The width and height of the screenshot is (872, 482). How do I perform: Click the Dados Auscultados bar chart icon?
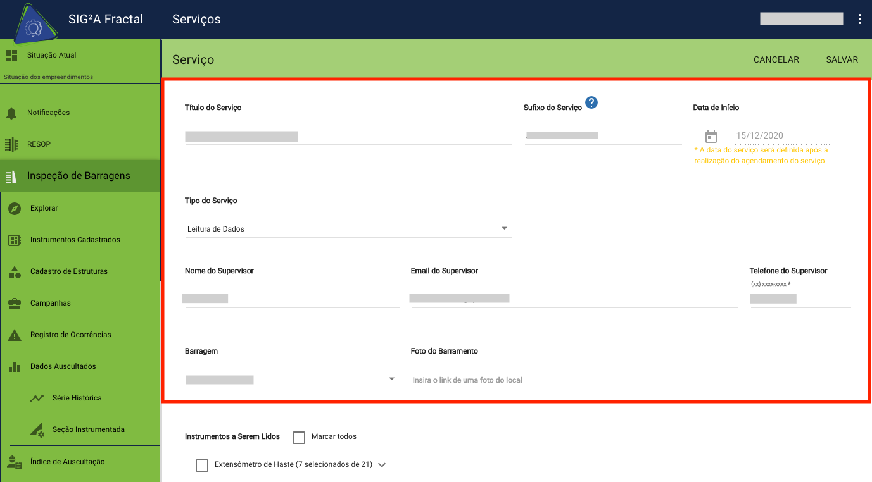(15, 366)
